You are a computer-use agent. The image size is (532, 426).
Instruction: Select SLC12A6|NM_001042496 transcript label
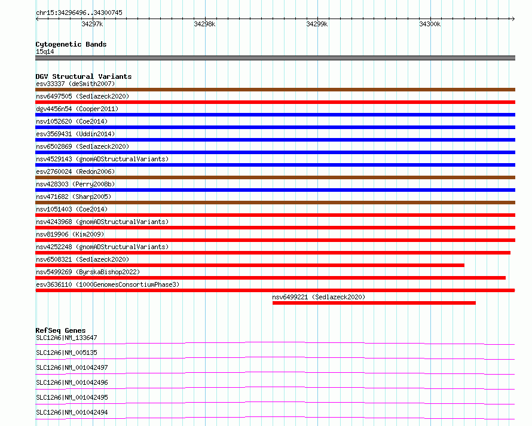(72, 382)
